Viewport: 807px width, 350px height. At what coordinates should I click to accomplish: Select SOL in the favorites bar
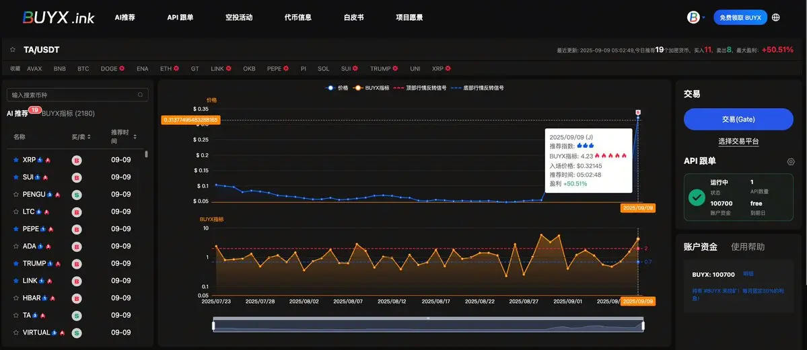[323, 69]
